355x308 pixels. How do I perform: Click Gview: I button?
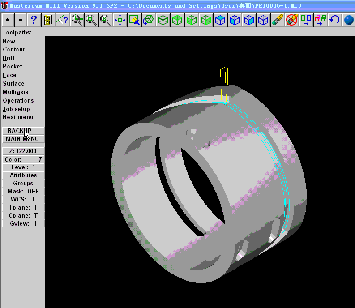[23, 223]
